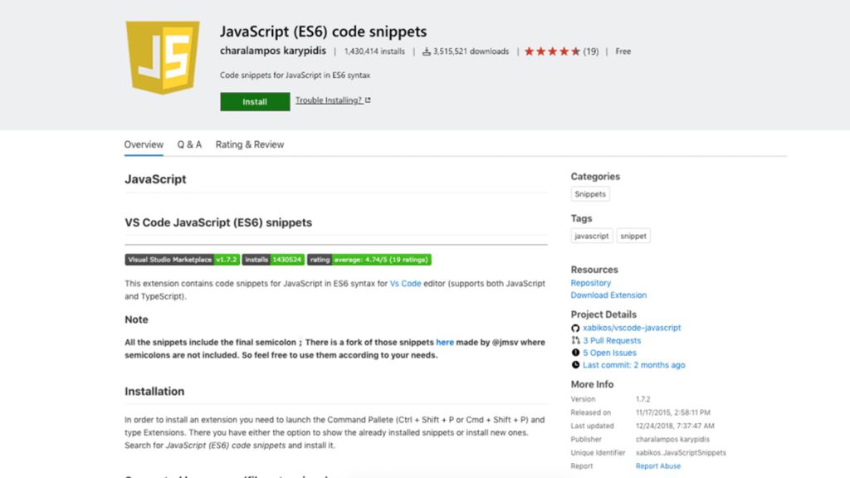This screenshot has width=850, height=478.
Task: Click the rating average 4.74/5 badge
Action: 369,260
